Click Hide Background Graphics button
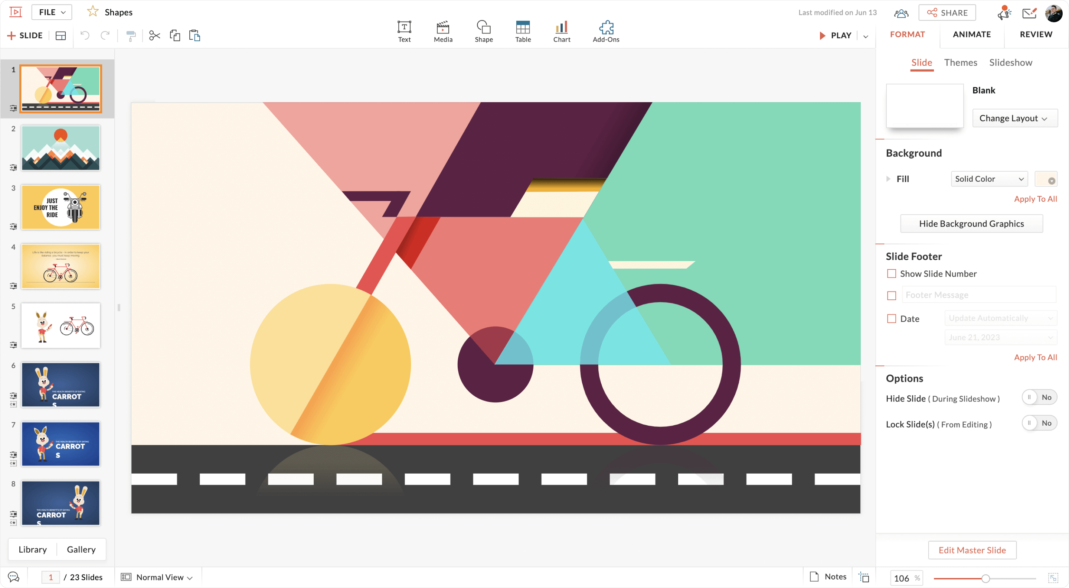 pyautogui.click(x=971, y=224)
